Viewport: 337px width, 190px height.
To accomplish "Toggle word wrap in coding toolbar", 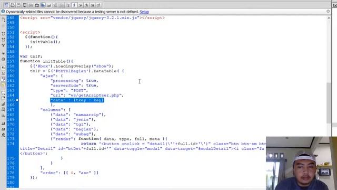I will point(3,79).
